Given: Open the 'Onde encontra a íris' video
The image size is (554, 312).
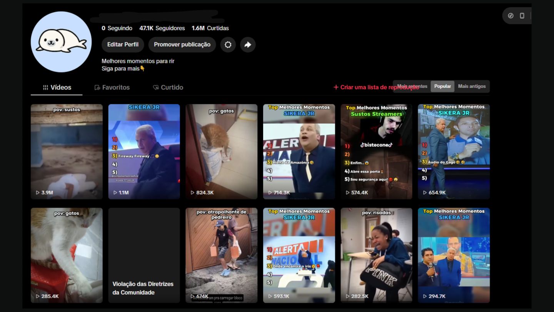Looking at the screenshot, I should click(299, 255).
